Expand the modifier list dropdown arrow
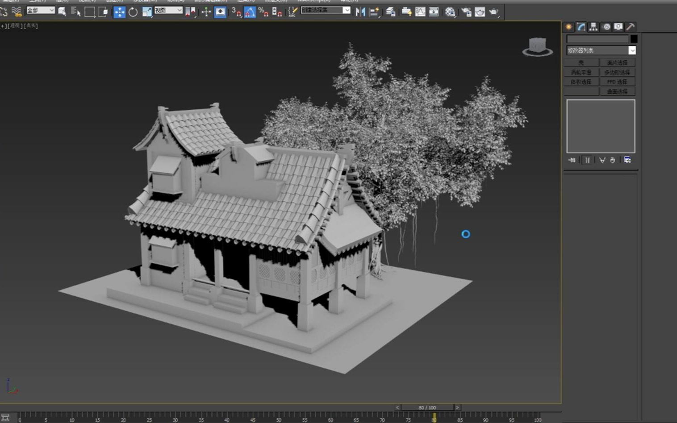 tap(632, 50)
